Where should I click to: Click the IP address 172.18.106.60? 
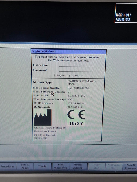(x=76, y=103)
